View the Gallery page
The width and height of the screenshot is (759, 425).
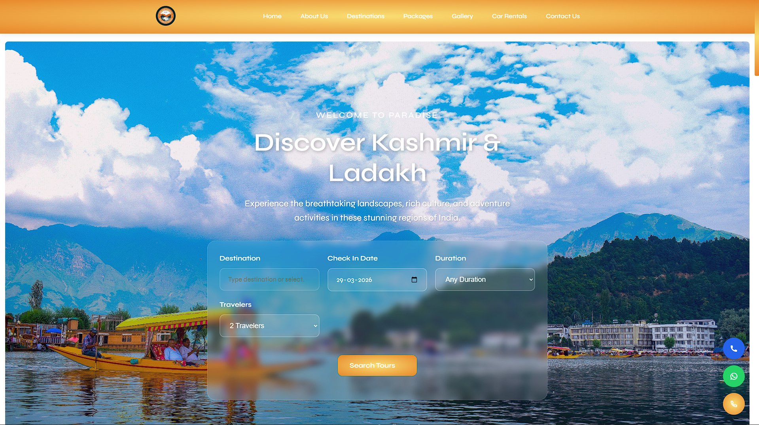coord(462,16)
